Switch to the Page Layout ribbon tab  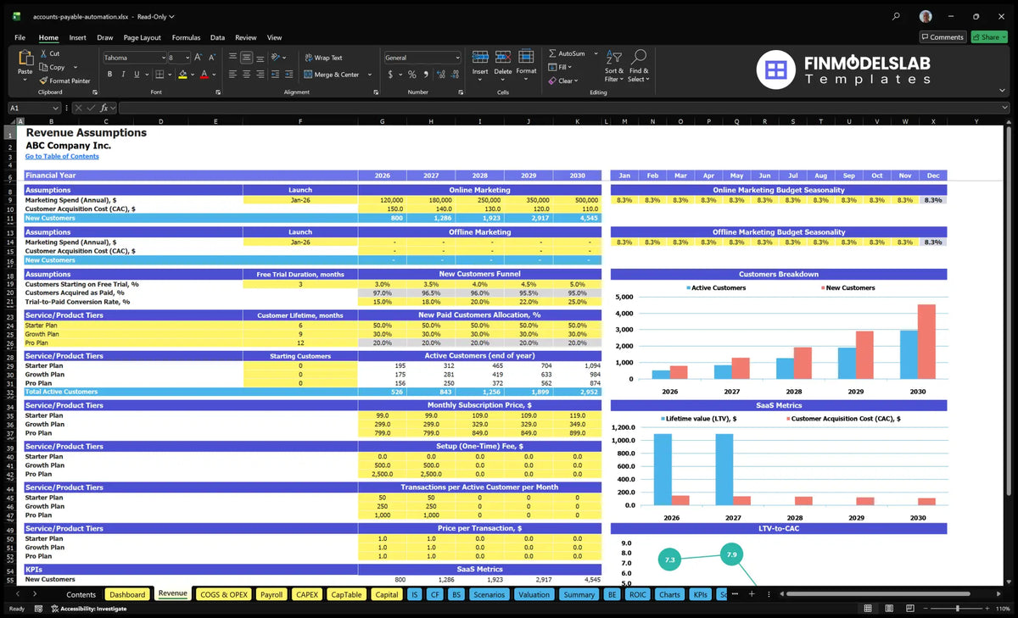(142, 37)
